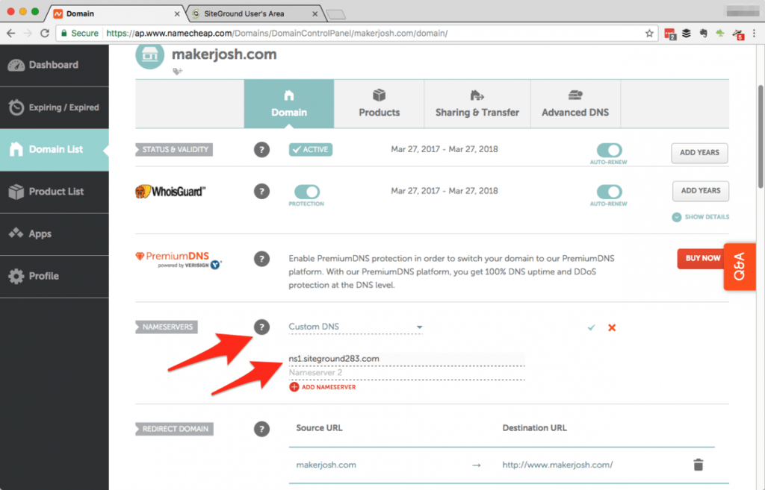The image size is (765, 490).
Task: Edit the ns1.siteground283.com nameserver field
Action: [407, 359]
